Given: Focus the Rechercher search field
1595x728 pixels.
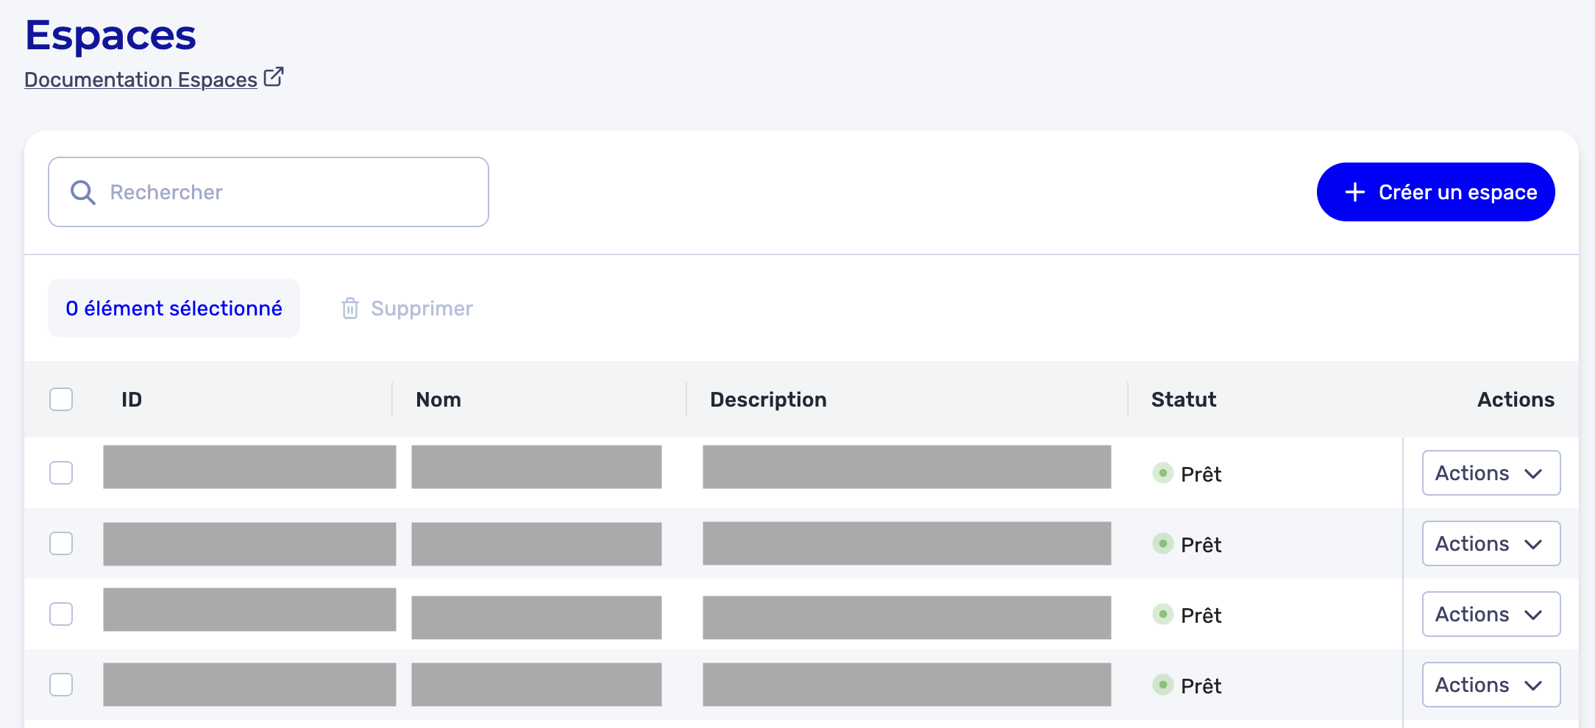Looking at the screenshot, I should [269, 192].
